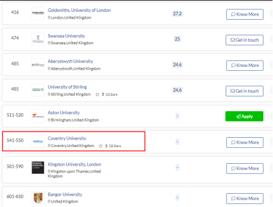Screen dimensions: 273x207
Task: Click score 24.6 for University of Stirling
Action: 177,90
